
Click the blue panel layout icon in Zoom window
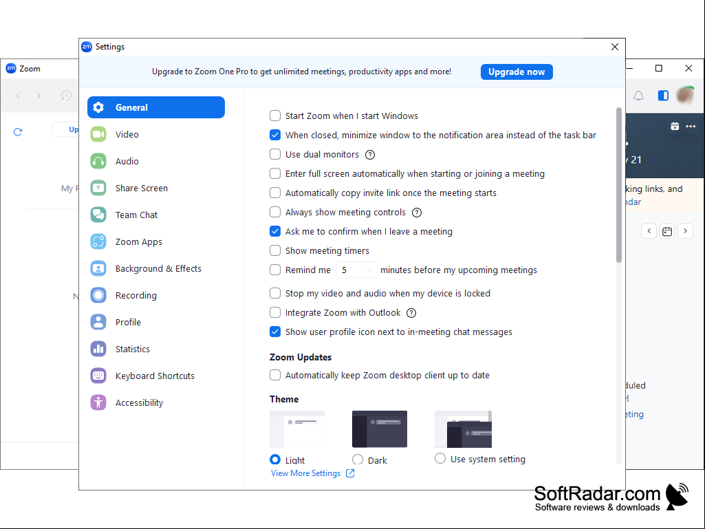coord(663,96)
